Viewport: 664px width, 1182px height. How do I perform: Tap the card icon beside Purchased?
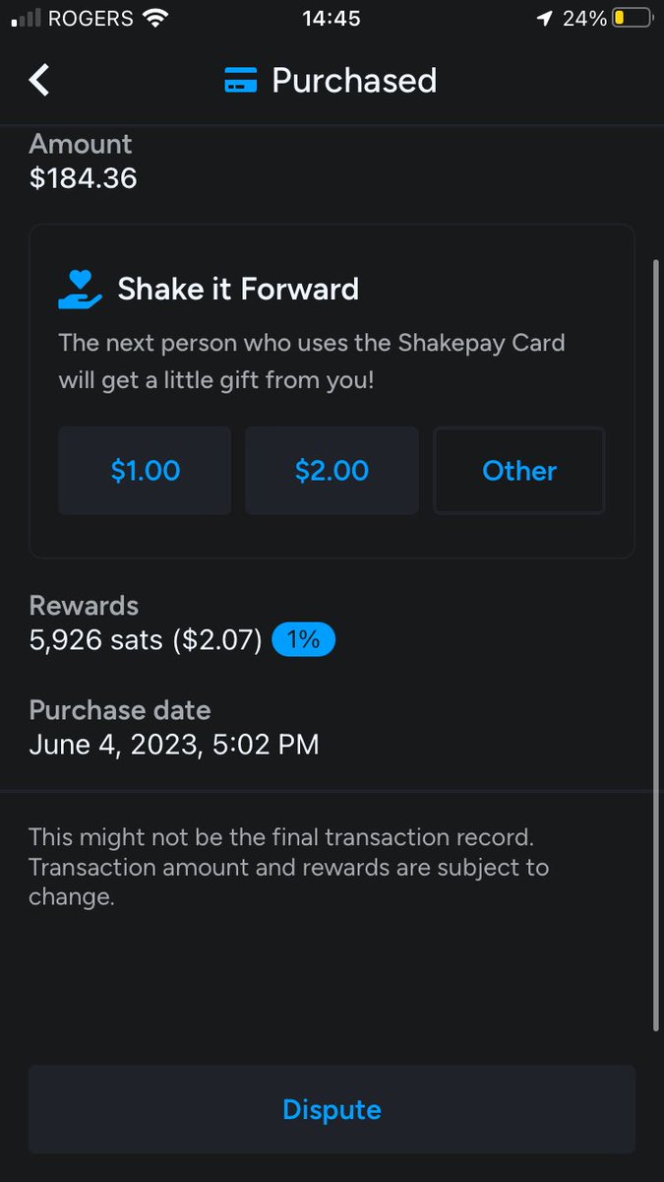click(241, 81)
